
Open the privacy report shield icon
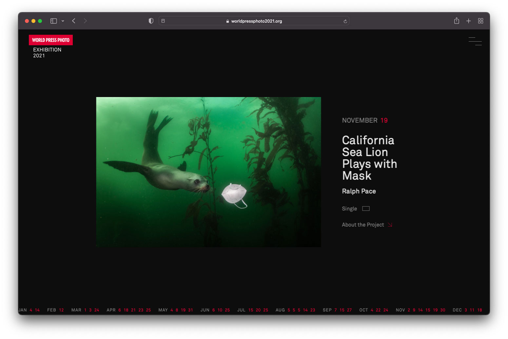click(151, 21)
